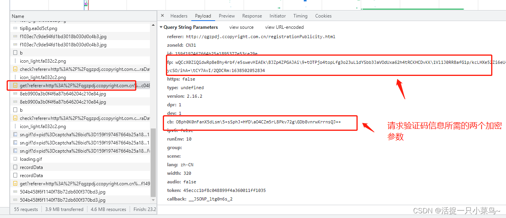The width and height of the screenshot is (506, 218).
Task: Click the referer parameter URL value
Action: [x=260, y=37]
